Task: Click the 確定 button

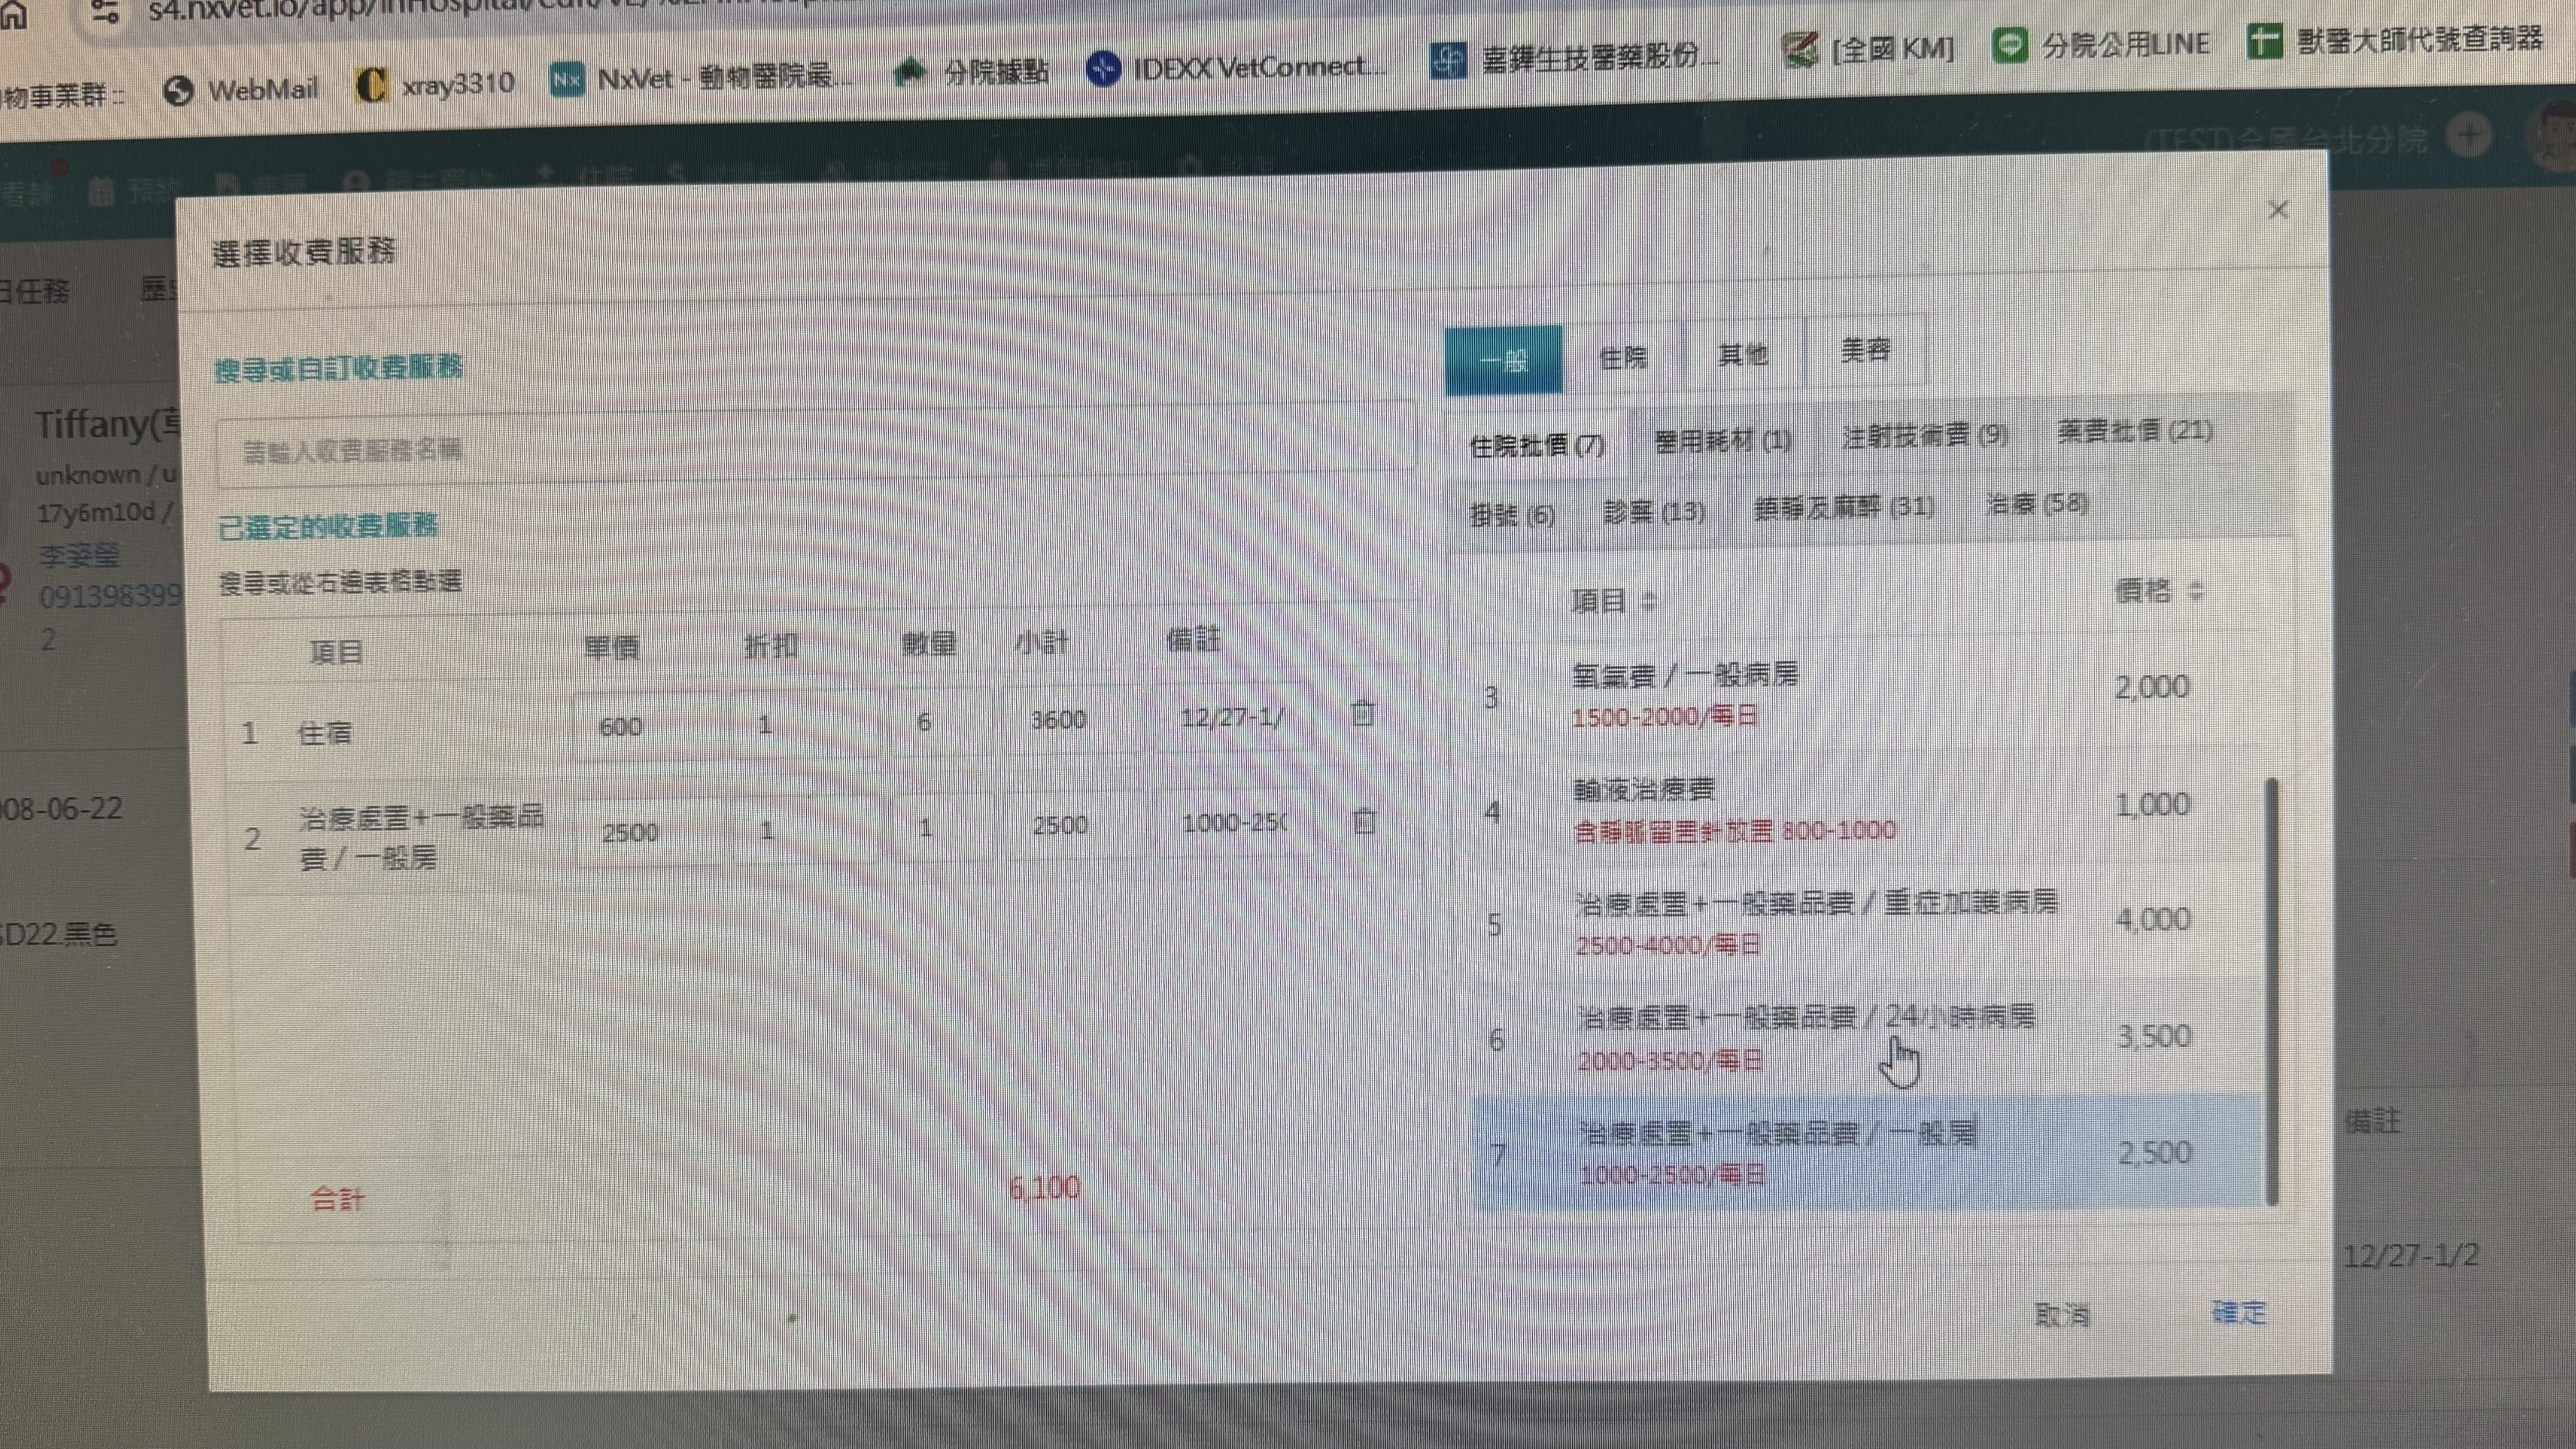Action: coord(2238,1312)
